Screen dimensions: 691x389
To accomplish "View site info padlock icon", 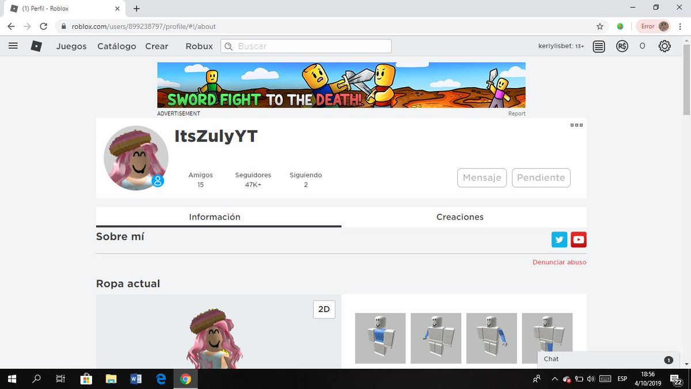I will tap(64, 26).
